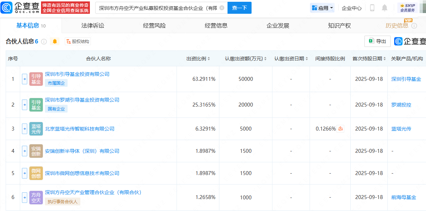Open 深圳方舟空天产业管理合伙企业（有限合伙） page

93,192
